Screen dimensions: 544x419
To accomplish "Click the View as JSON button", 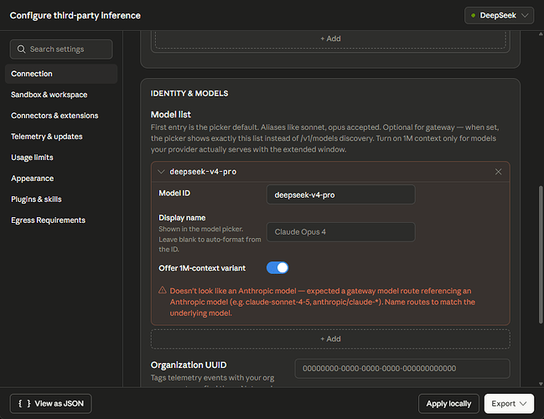I will [x=50, y=403].
